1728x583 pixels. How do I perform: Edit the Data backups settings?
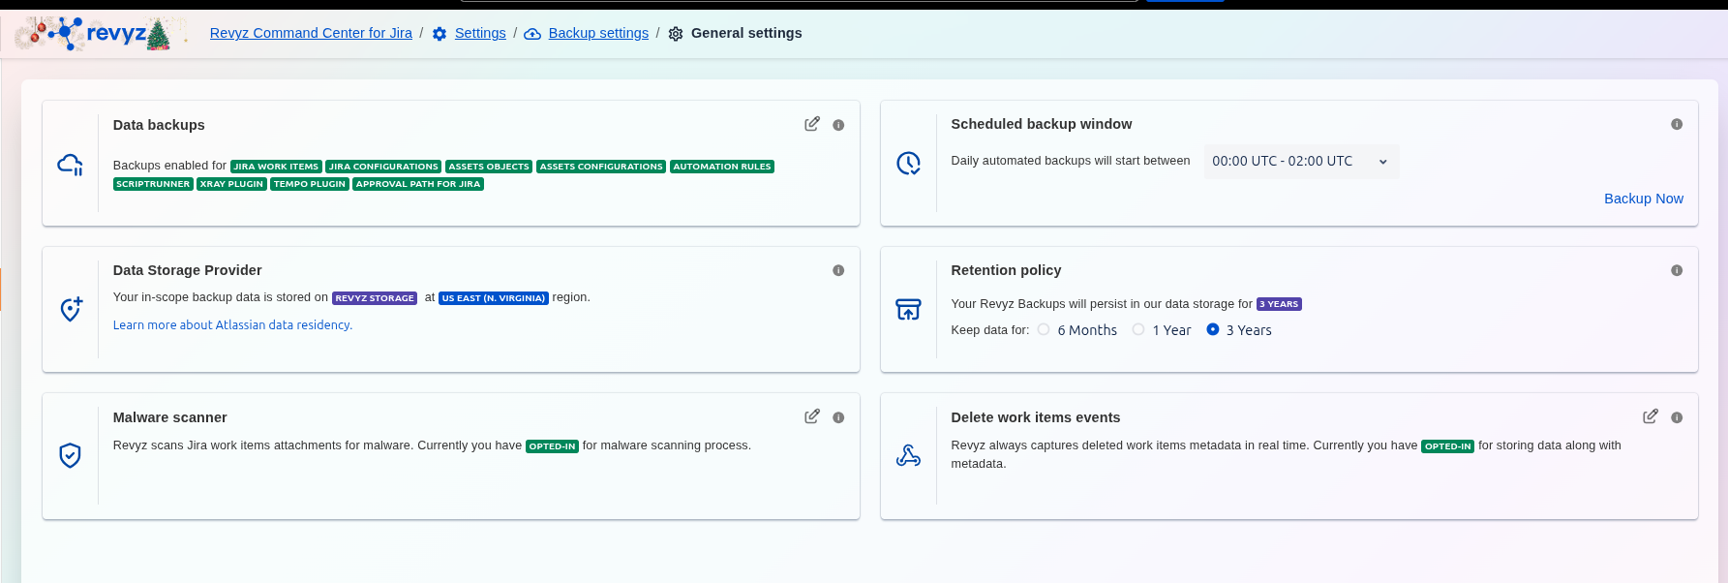pos(811,124)
